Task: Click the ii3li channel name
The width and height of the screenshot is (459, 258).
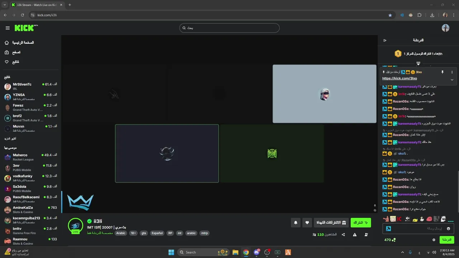Action: pyautogui.click(x=98, y=221)
